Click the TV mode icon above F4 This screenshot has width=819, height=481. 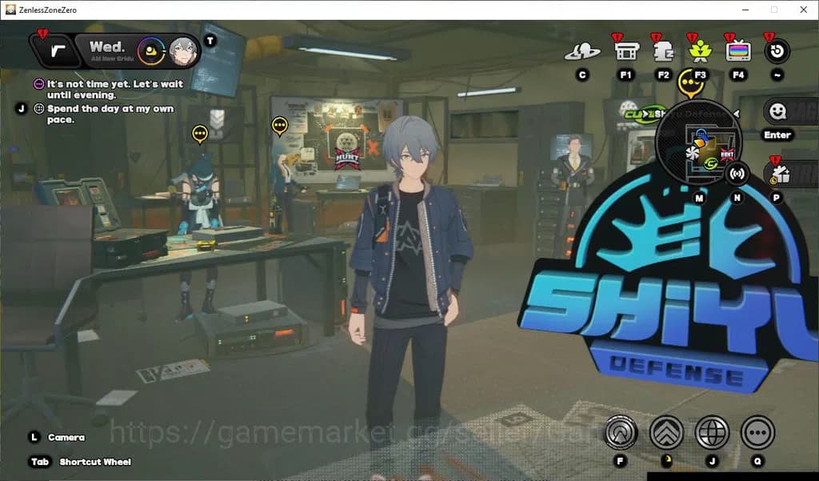tap(737, 50)
